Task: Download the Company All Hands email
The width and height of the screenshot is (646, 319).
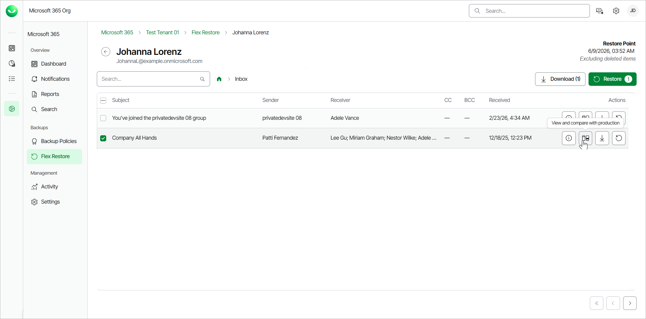Action: [602, 138]
